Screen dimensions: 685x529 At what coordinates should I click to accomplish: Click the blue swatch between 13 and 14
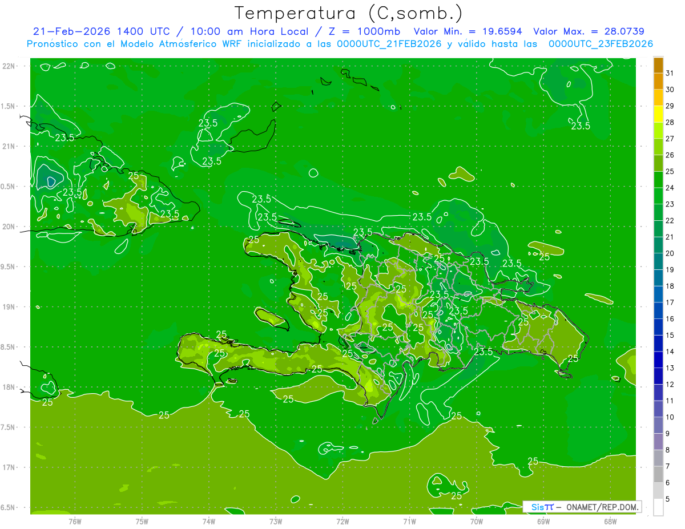pyautogui.click(x=658, y=360)
